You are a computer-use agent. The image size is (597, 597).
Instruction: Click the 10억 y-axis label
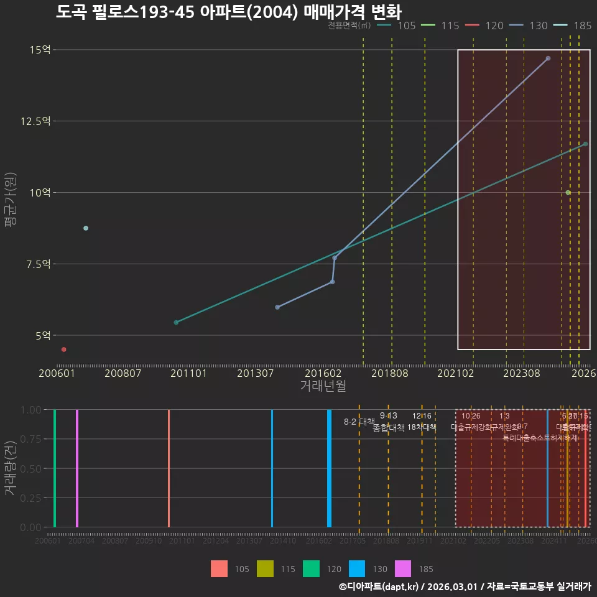pyautogui.click(x=40, y=192)
